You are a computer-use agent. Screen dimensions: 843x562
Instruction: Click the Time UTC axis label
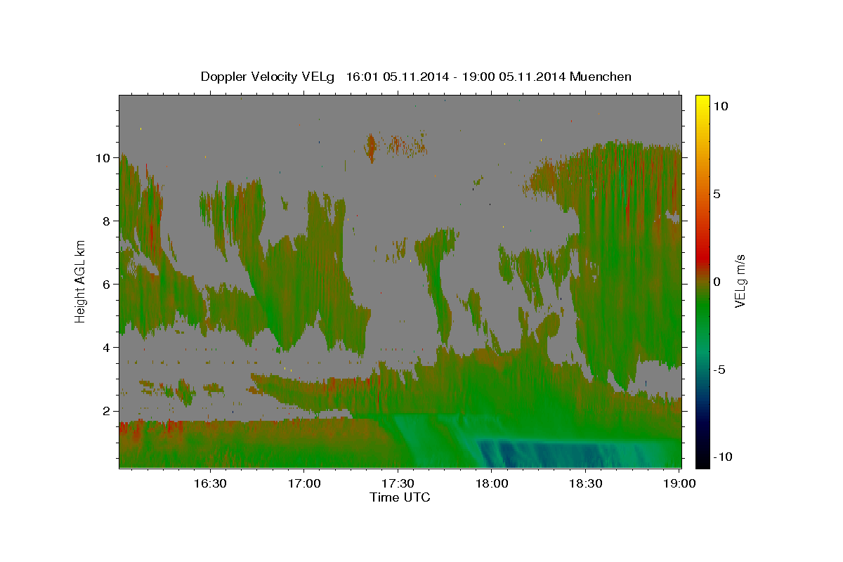tap(400, 498)
